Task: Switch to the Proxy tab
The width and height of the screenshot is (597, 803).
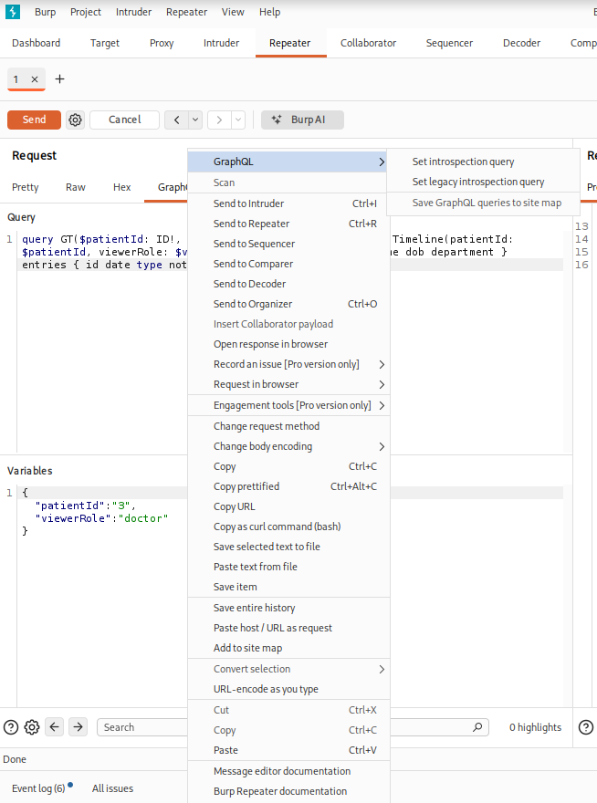Action: [x=162, y=43]
